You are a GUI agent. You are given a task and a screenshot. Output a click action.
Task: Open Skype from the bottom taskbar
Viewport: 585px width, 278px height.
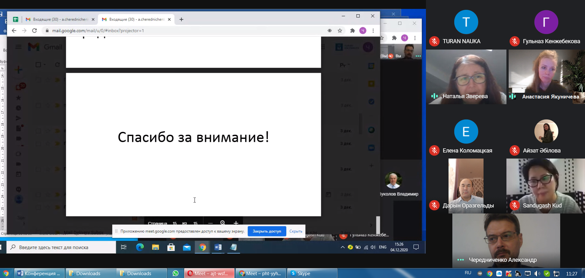point(312,273)
